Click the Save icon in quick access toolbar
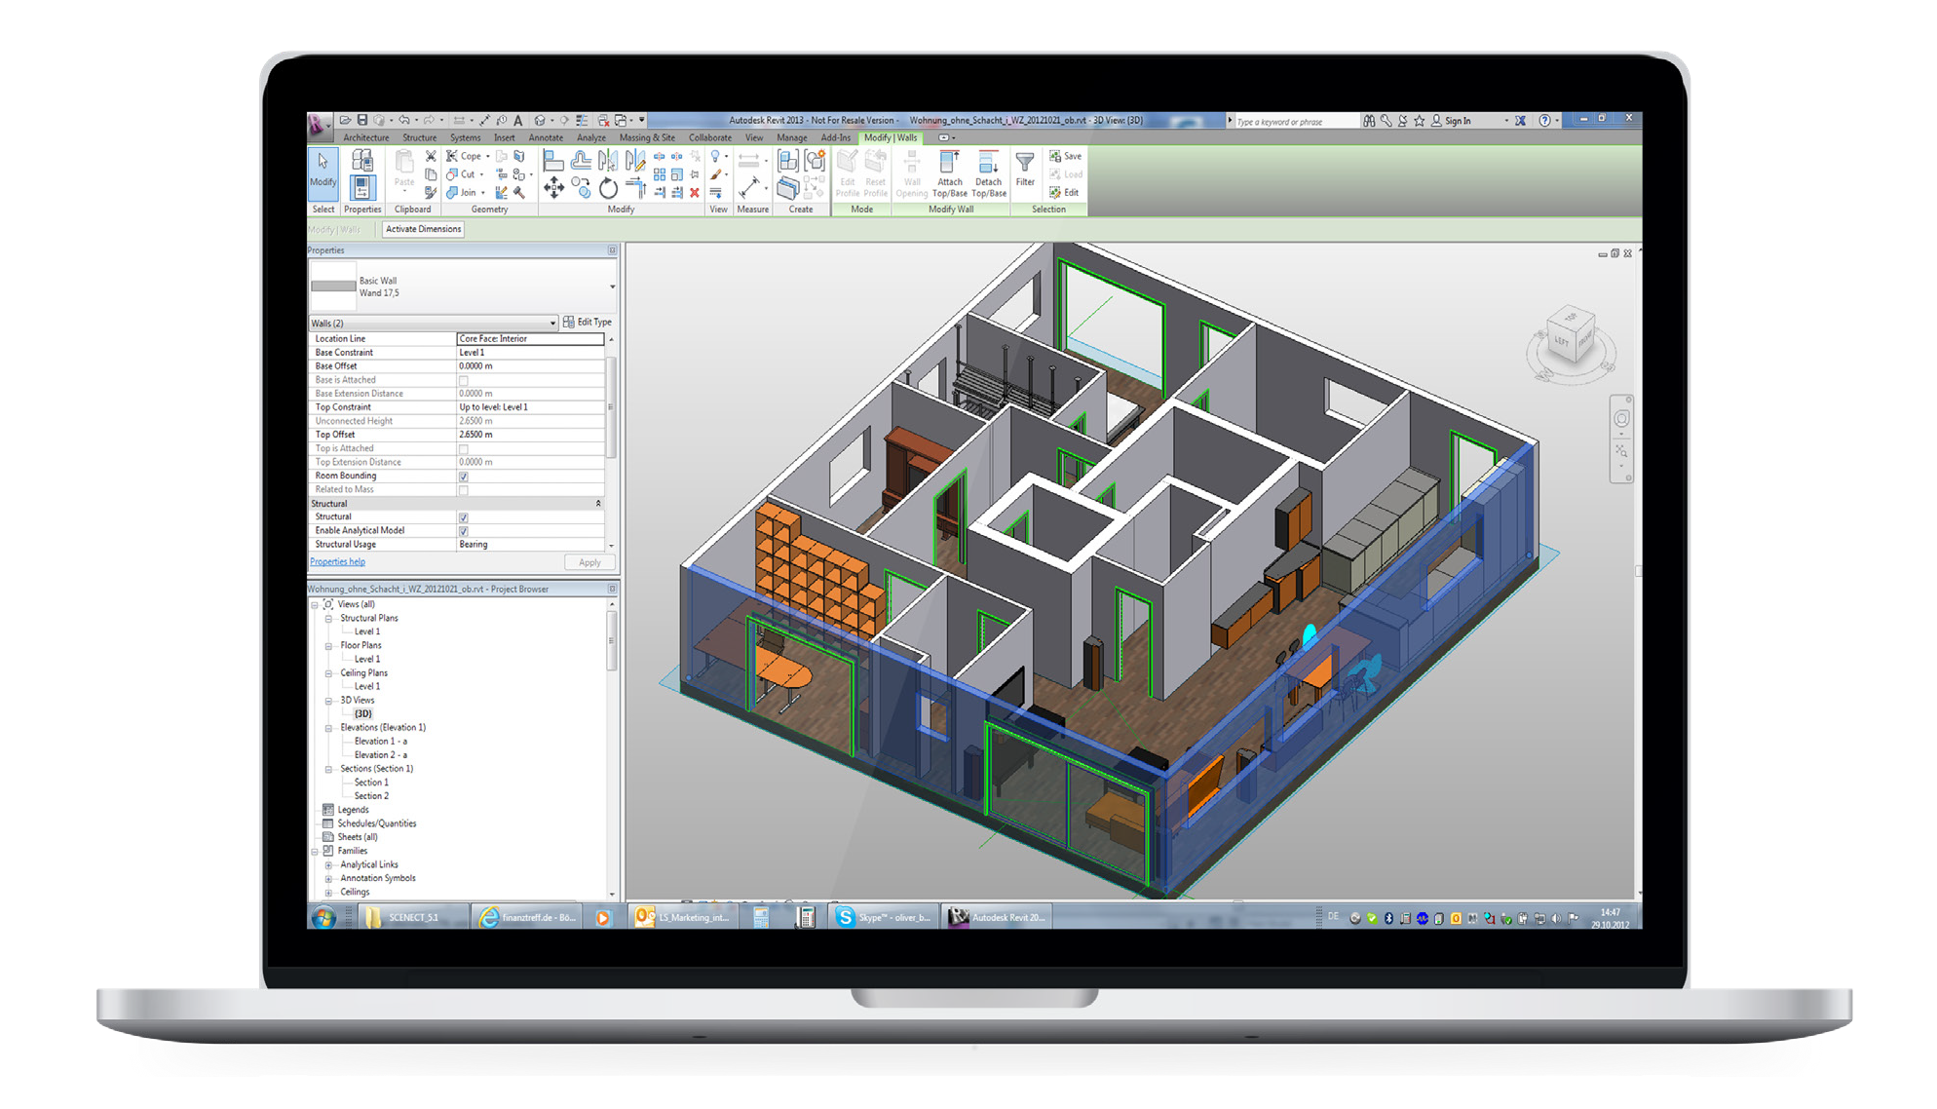The height and width of the screenshot is (1109, 1937). [x=361, y=121]
